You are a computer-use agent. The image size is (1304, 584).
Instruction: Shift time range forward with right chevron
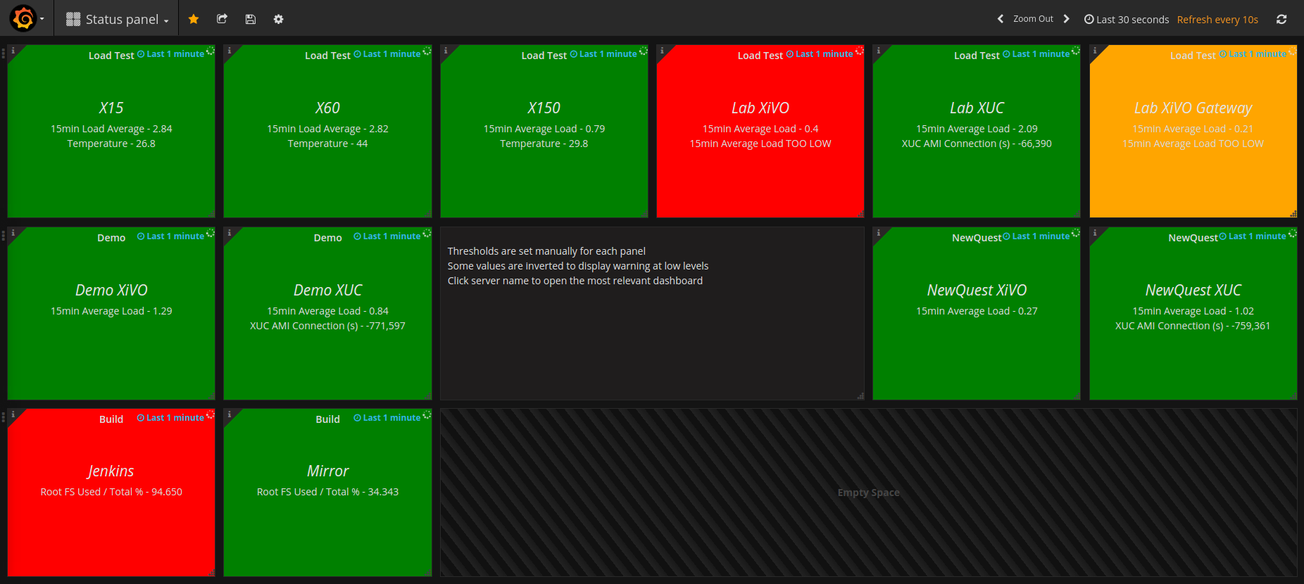[1066, 19]
